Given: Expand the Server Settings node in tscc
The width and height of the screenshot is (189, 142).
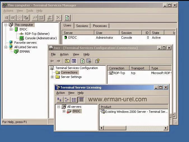Looking at the screenshot, I should pyautogui.click(x=52, y=77).
